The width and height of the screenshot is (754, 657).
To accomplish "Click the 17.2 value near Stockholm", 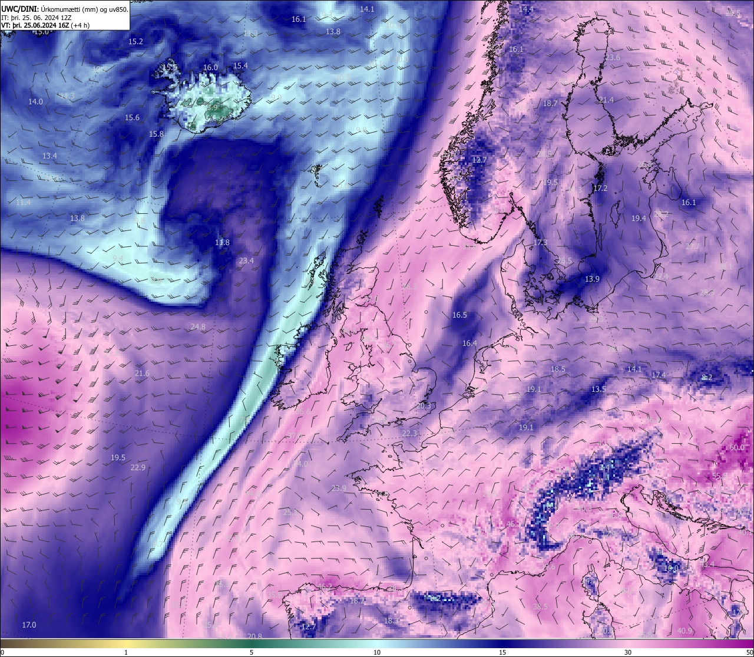I will coord(600,189).
